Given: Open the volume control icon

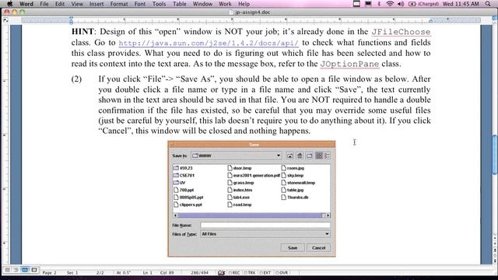Looking at the screenshot, I should (401, 4).
